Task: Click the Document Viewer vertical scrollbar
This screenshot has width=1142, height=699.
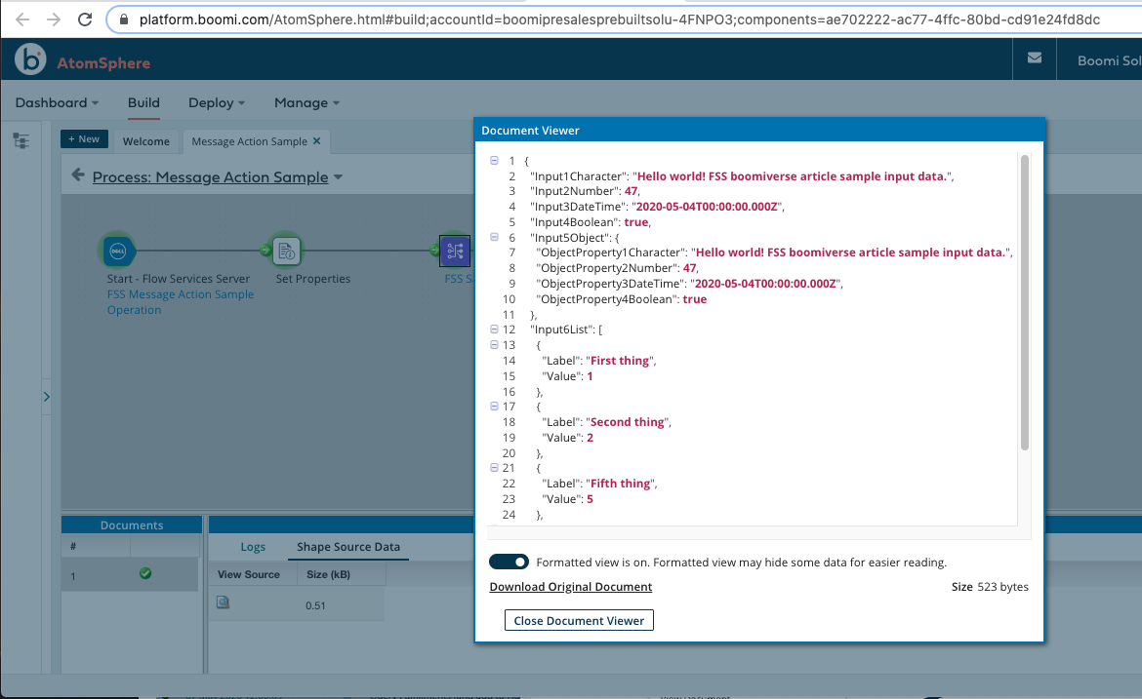Action: [x=1025, y=302]
